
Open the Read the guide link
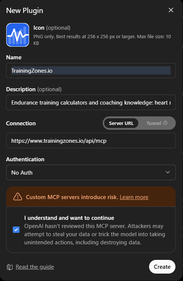tap(35, 267)
